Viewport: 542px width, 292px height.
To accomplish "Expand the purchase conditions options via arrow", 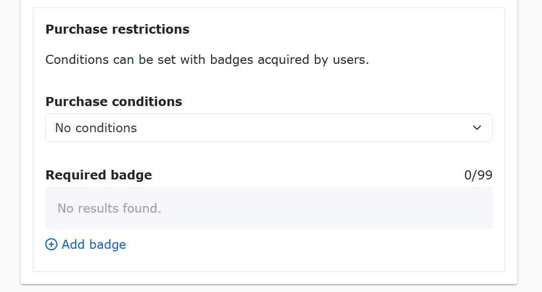I will pos(477,128).
